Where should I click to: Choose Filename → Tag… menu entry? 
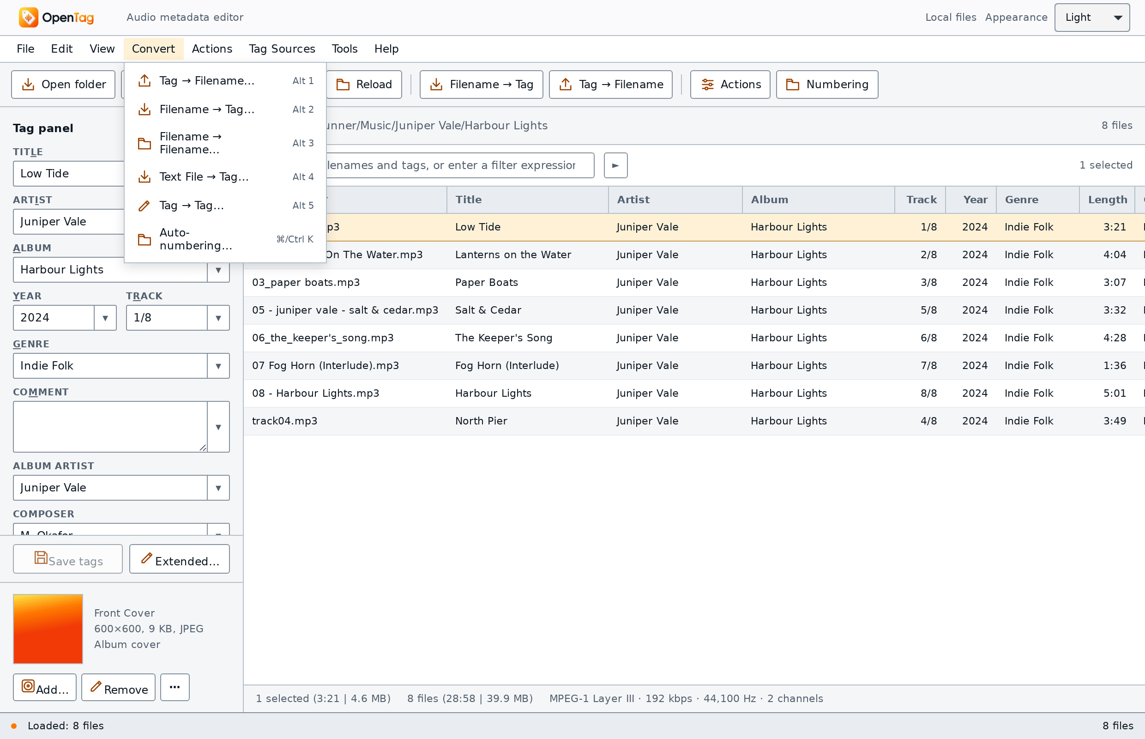pos(225,109)
